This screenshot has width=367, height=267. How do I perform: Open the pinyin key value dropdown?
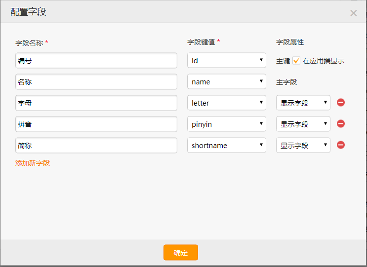[x=227, y=124]
